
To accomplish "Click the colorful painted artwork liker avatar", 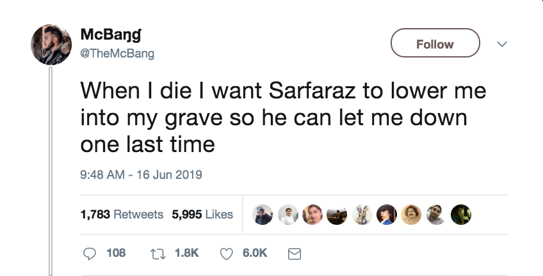I will (361, 215).
